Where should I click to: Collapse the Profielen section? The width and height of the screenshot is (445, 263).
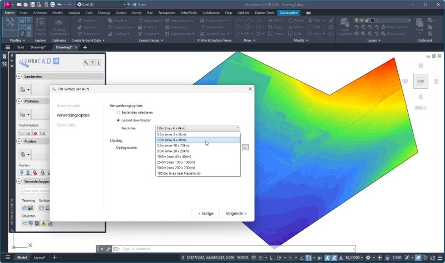pyautogui.click(x=19, y=101)
